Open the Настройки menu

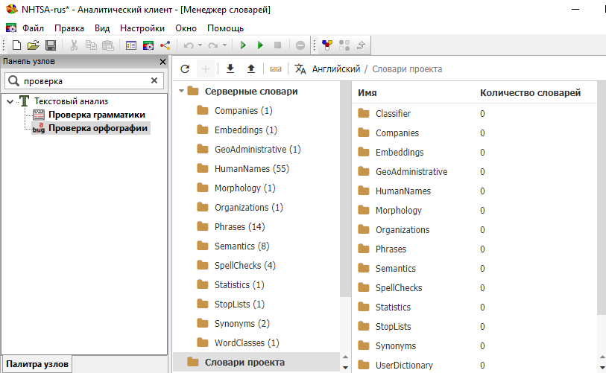click(x=142, y=28)
